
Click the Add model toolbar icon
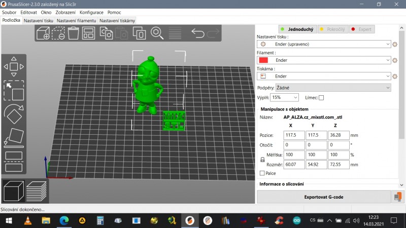pyautogui.click(x=43, y=33)
